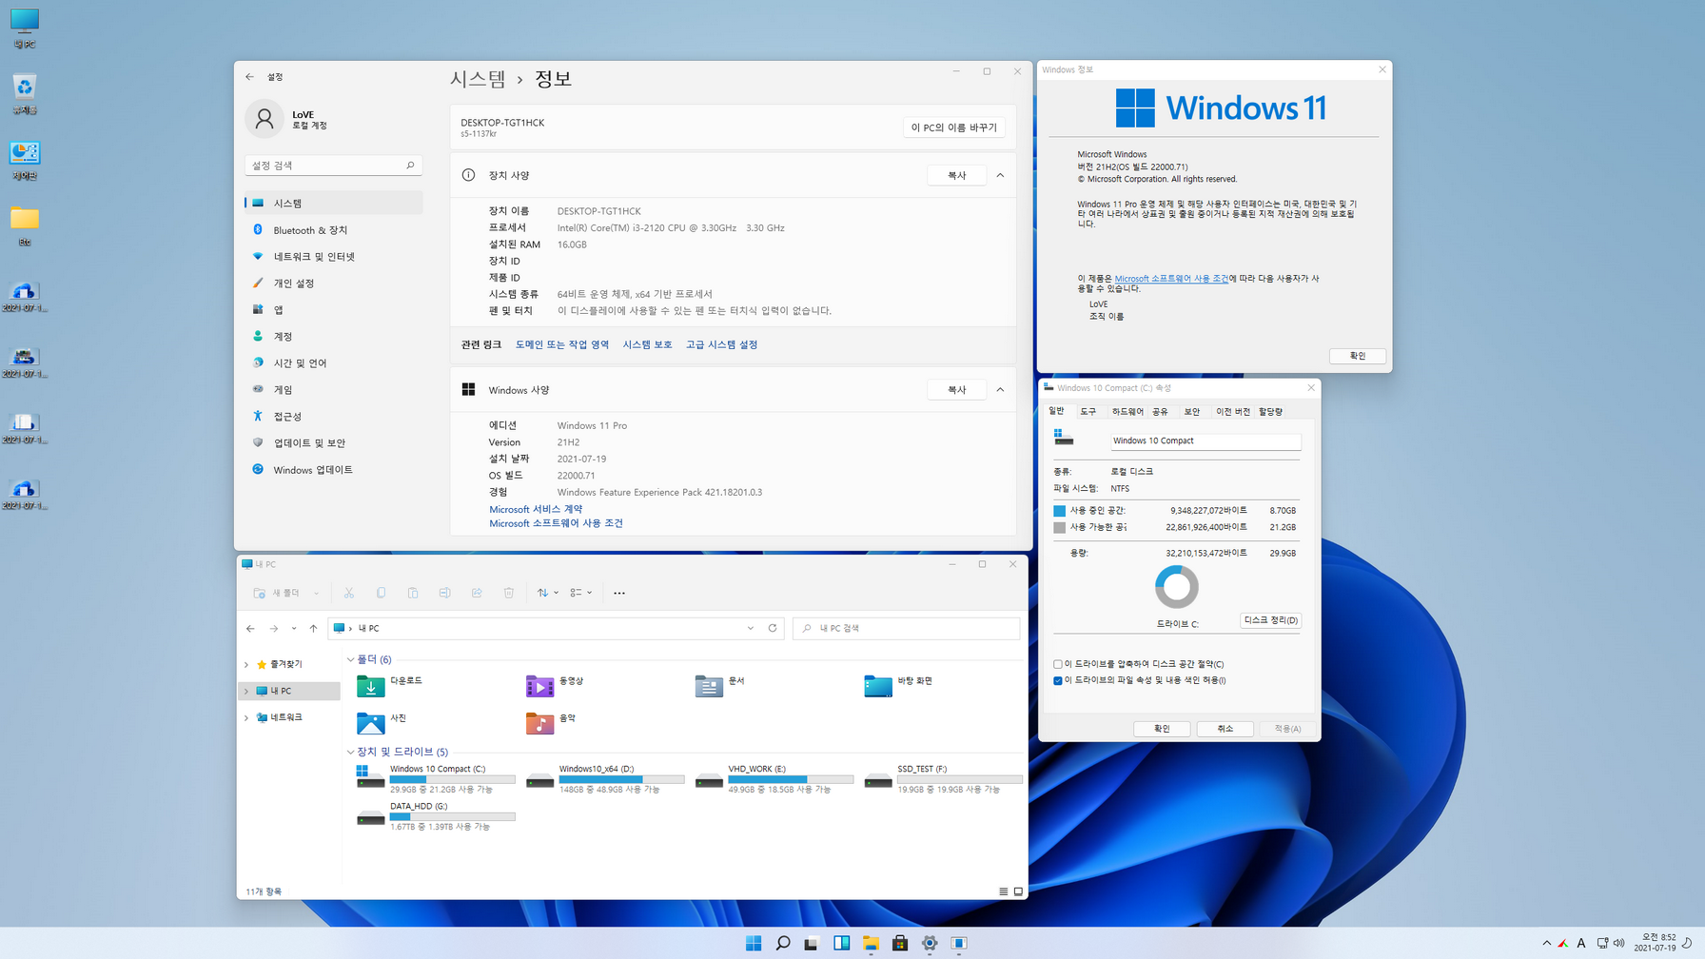Viewport: 1705px width, 959px height.
Task: Open the view layout dropdown in 내 PC
Action: pos(580,593)
